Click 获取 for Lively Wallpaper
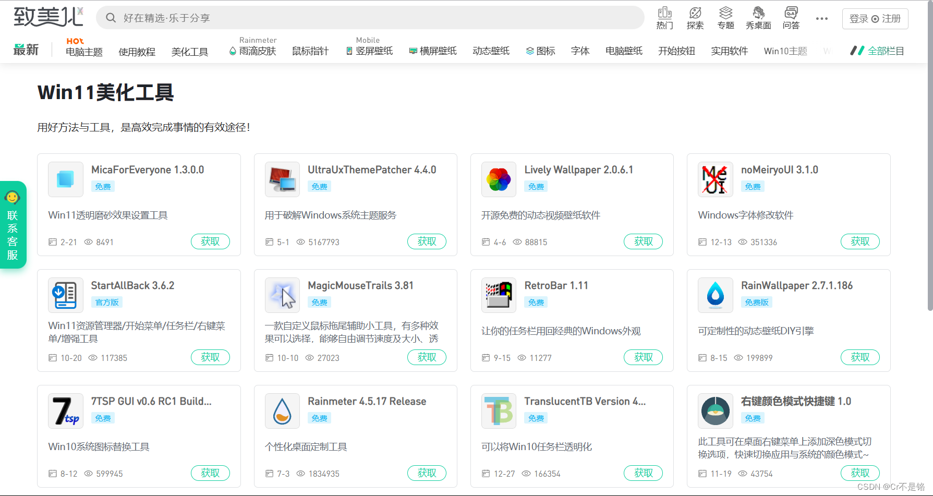Image resolution: width=933 pixels, height=496 pixels. pyautogui.click(x=643, y=241)
